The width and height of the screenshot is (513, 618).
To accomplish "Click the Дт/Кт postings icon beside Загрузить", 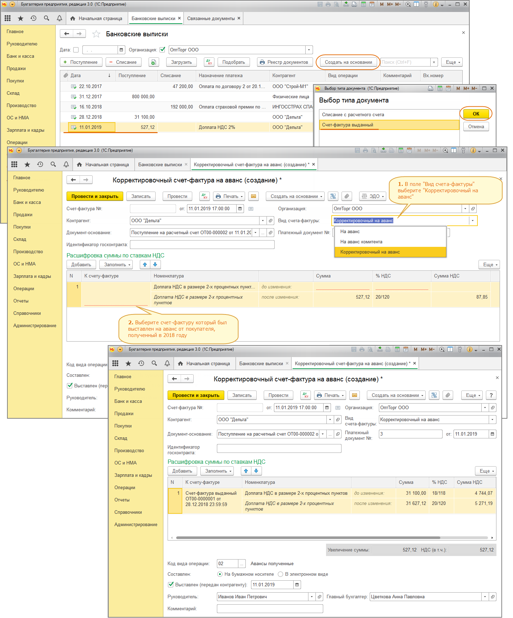I will [x=209, y=62].
